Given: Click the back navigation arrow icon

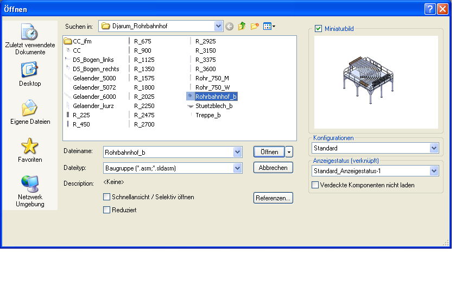Looking at the screenshot, I should 229,27.
